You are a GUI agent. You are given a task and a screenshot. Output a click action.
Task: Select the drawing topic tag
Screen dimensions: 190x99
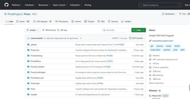click(159, 46)
